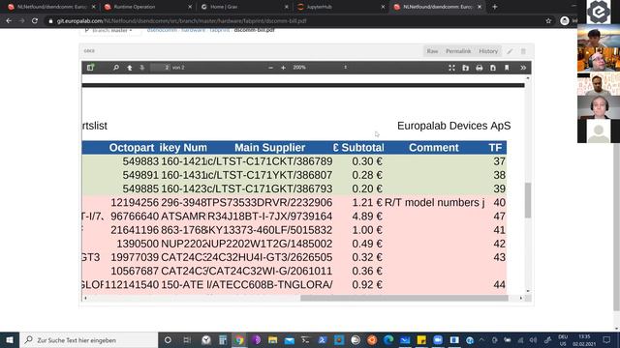Image resolution: width=620 pixels, height=348 pixels.
Task: Go back in browser history
Action: (9, 21)
